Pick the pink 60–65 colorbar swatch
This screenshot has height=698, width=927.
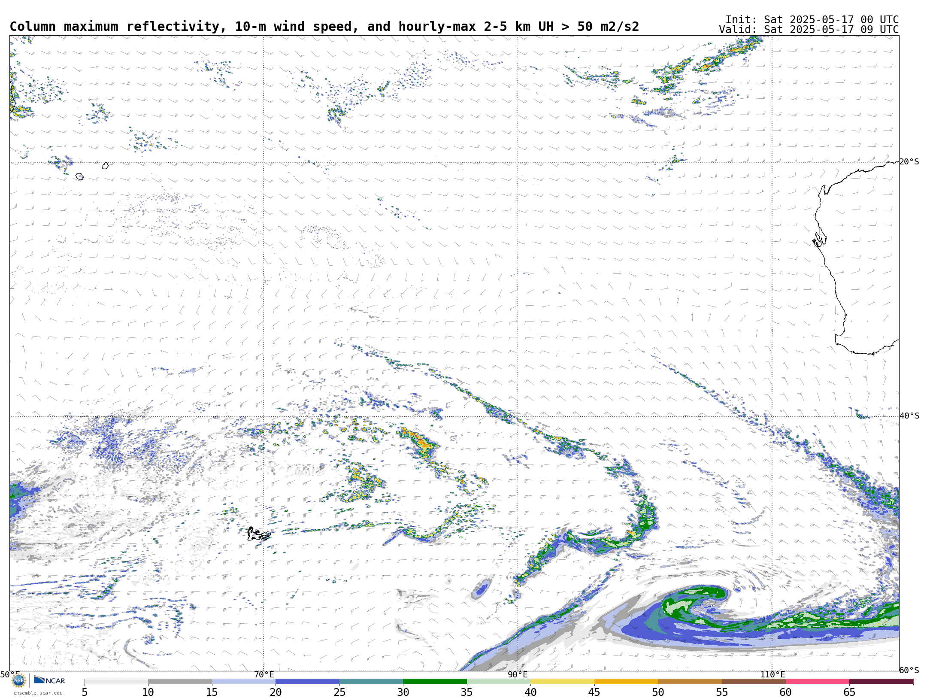point(818,682)
